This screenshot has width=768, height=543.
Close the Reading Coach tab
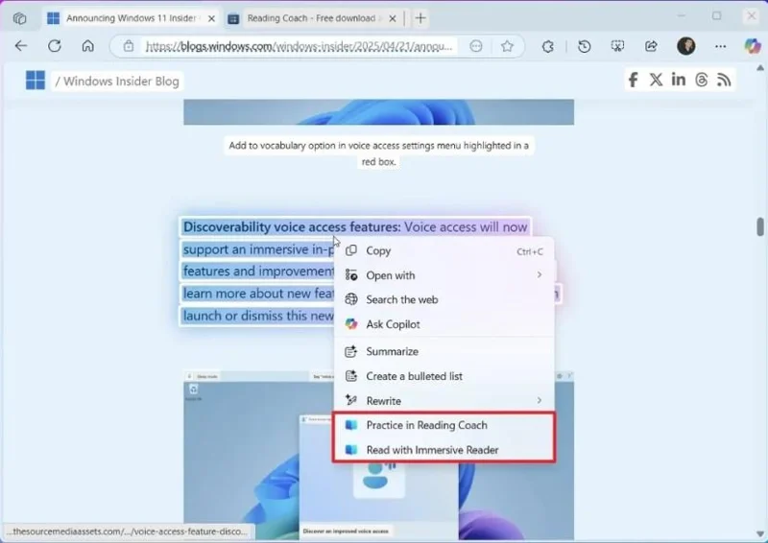(393, 18)
